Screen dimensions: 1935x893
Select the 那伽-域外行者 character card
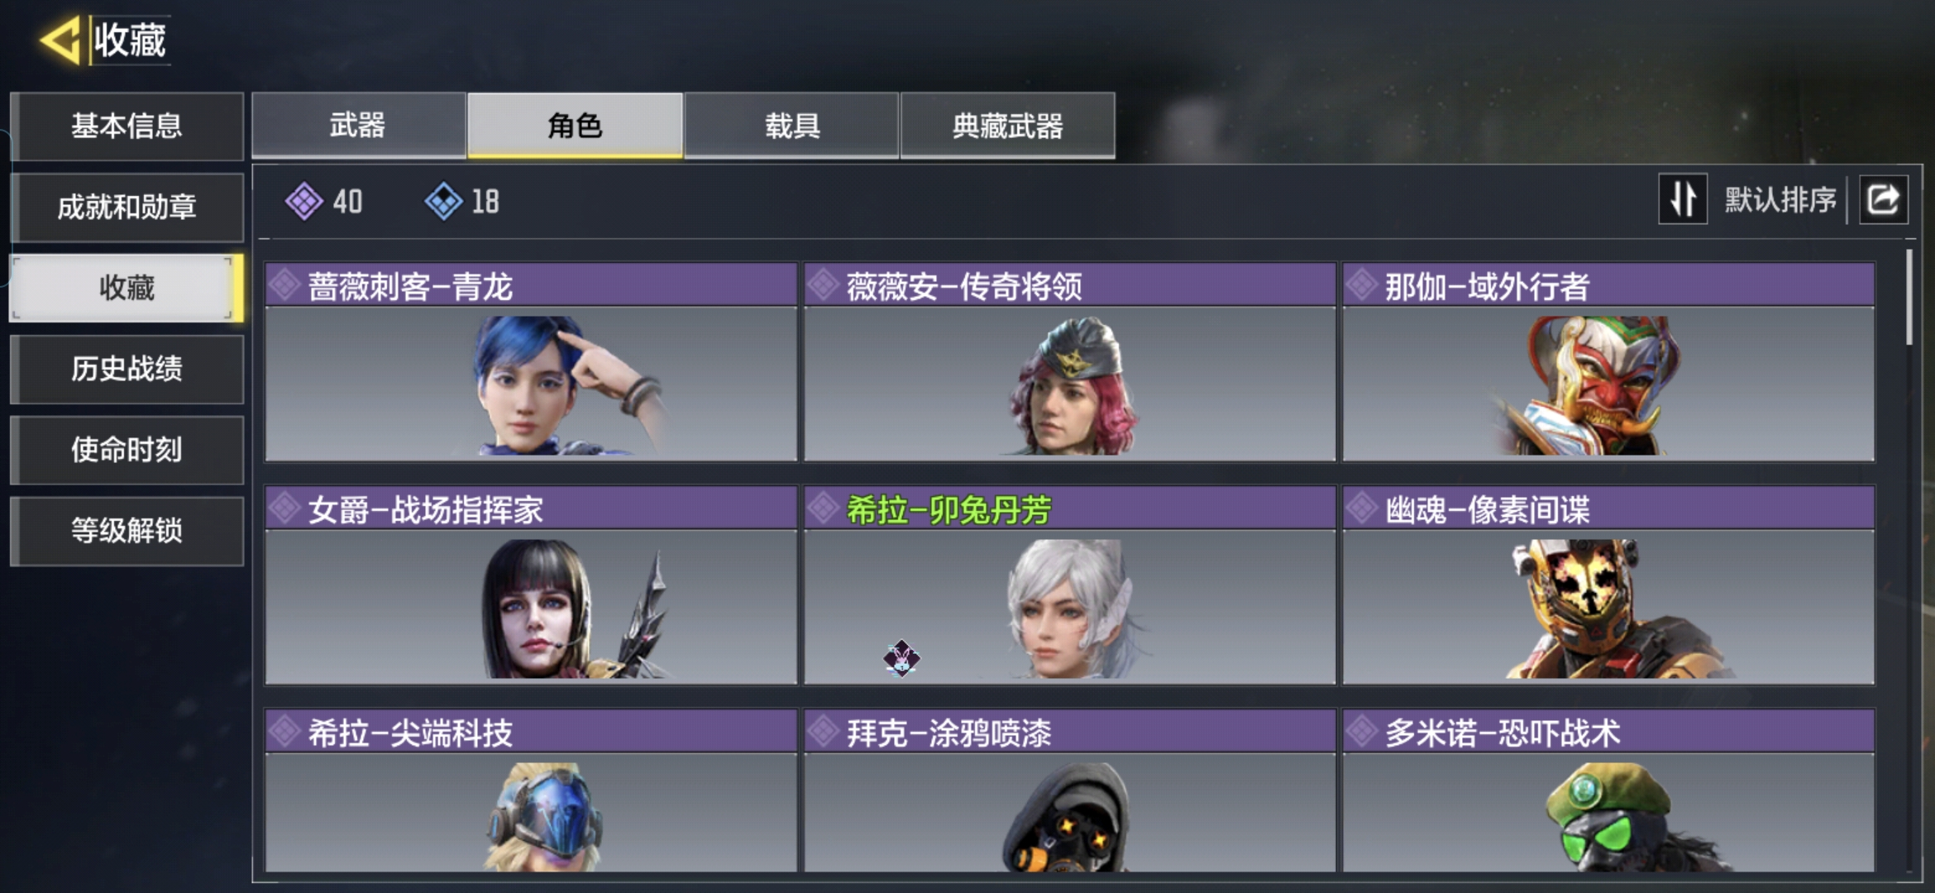tap(1608, 362)
